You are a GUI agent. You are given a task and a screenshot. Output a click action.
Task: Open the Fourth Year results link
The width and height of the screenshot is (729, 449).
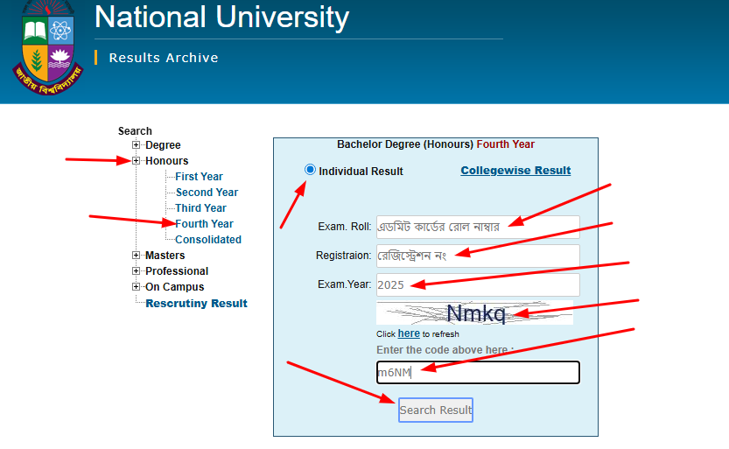click(204, 224)
